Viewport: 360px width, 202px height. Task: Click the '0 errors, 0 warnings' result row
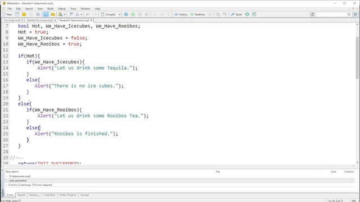pyautogui.click(x=179, y=185)
